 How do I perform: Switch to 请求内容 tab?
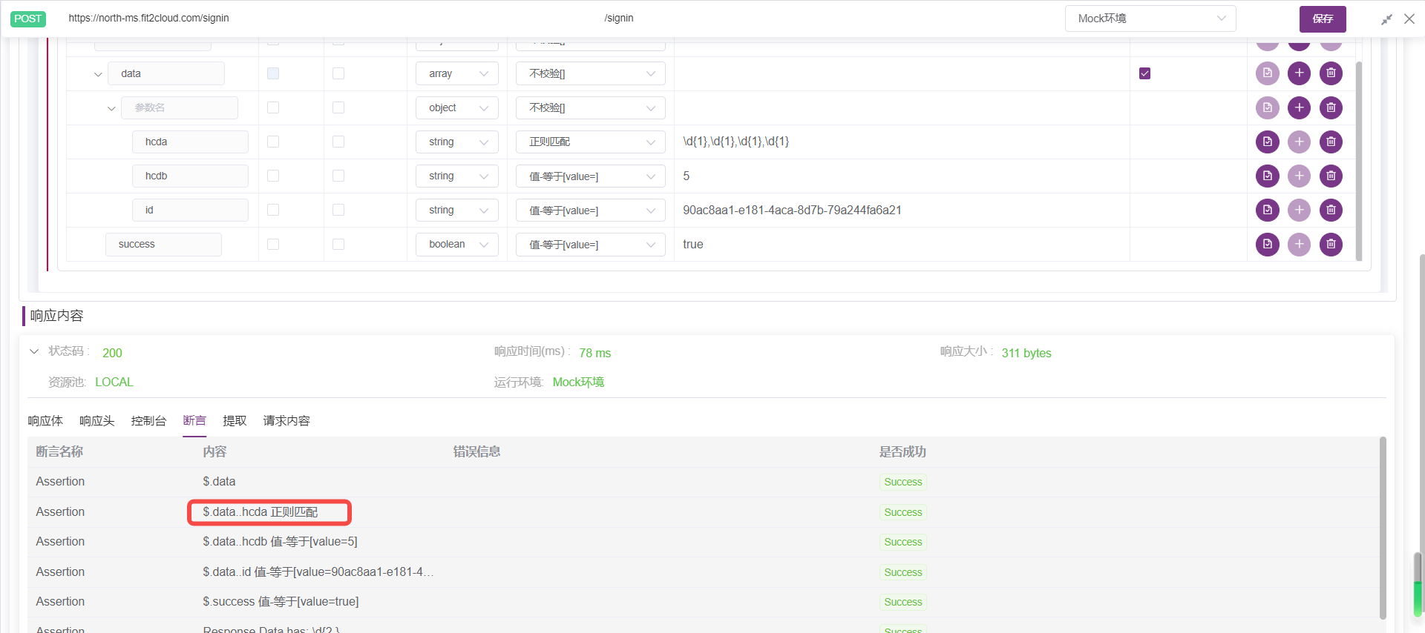(286, 420)
